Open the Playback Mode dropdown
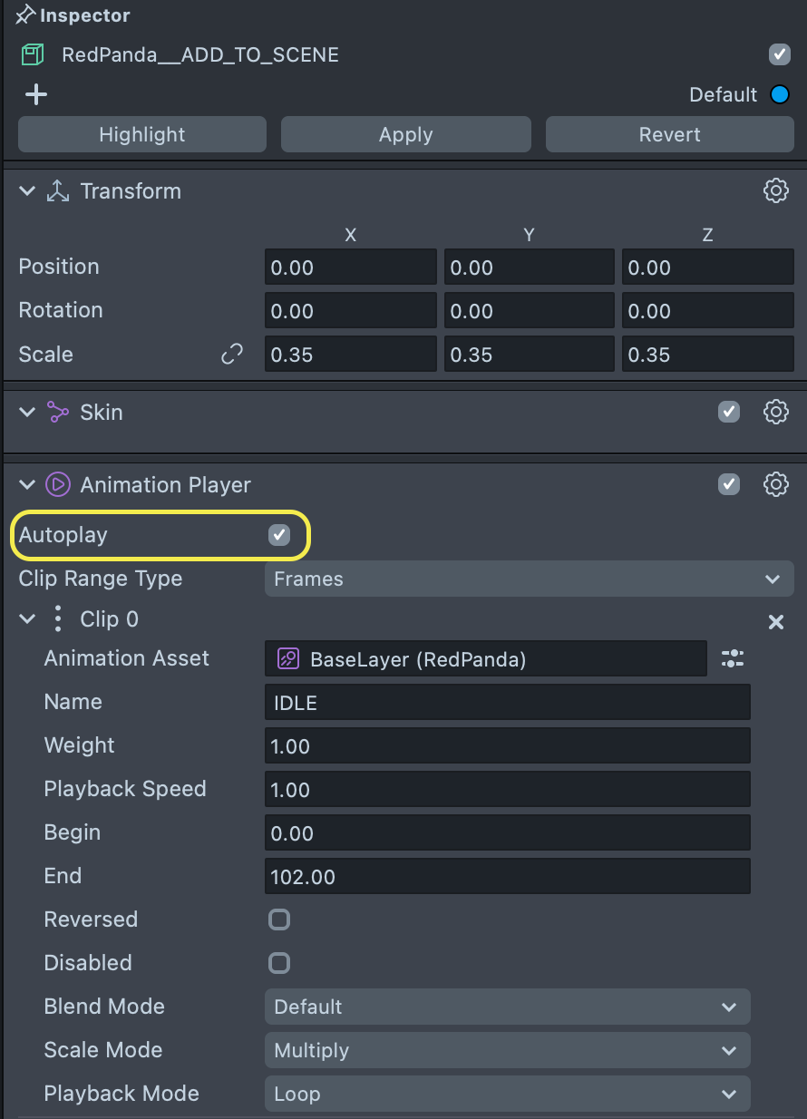807x1119 pixels. (x=507, y=1094)
